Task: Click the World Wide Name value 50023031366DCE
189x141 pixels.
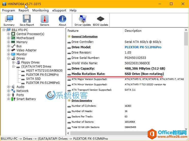Action: 137,63
